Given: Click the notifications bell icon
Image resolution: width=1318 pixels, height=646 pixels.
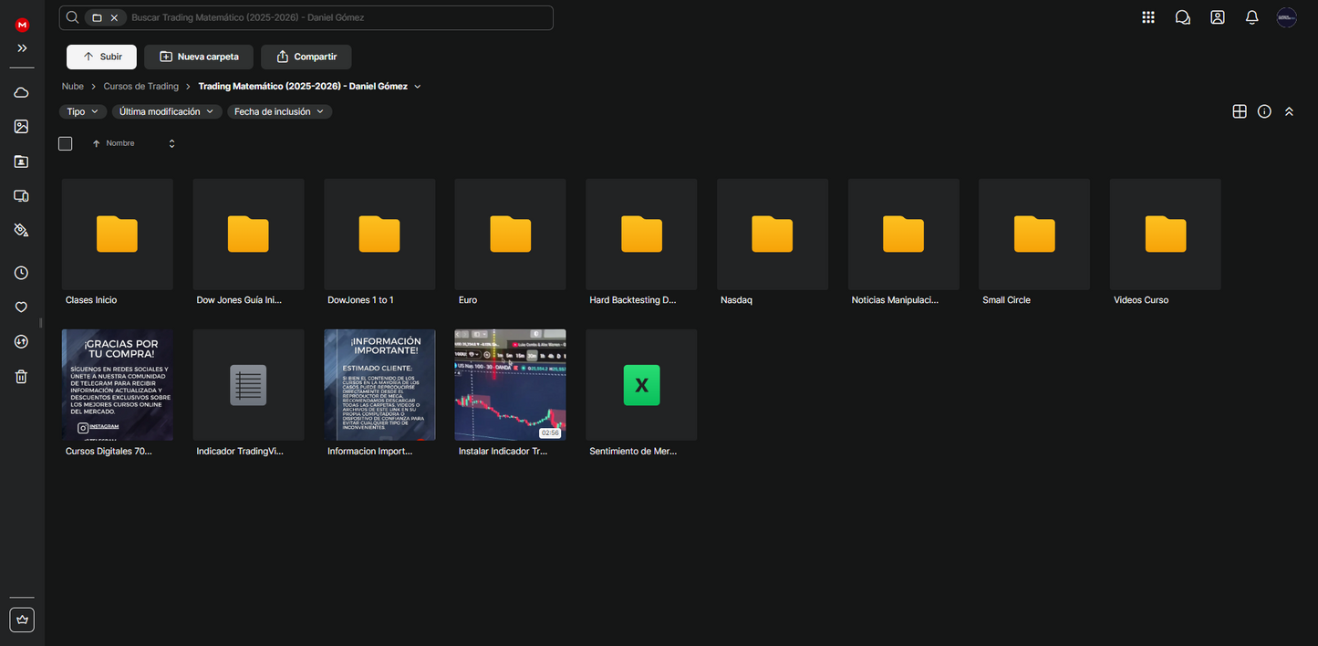Looking at the screenshot, I should point(1252,17).
